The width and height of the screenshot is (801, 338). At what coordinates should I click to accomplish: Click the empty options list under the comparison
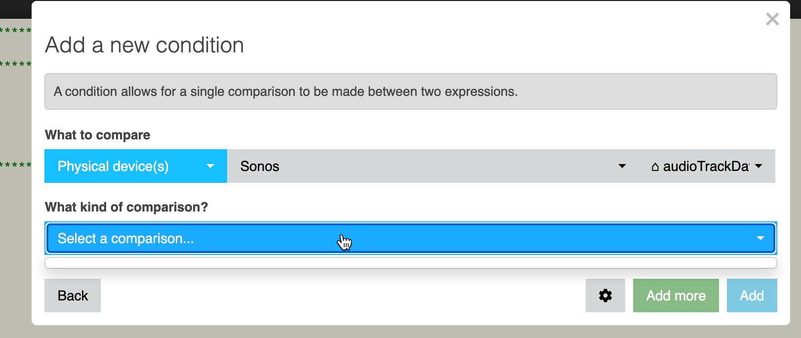click(x=411, y=262)
